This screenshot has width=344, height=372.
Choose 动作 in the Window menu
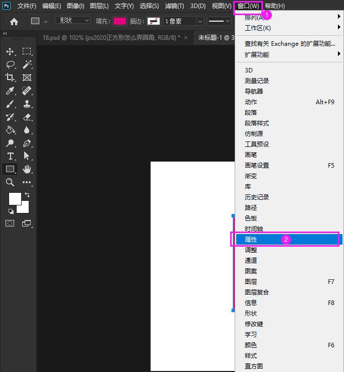tap(289, 102)
